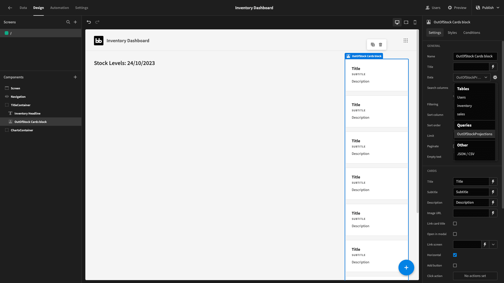Open bindings for Cards Subtitle field
The height and width of the screenshot is (283, 504).
point(493,192)
